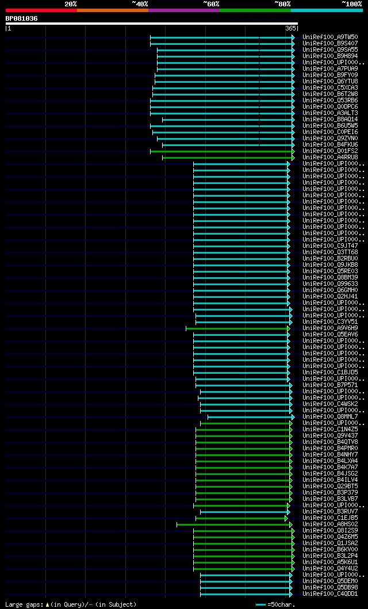This screenshot has width=368, height=609.
Task: Select the UniRef100_Q9V437 label
Action: coord(331,436)
